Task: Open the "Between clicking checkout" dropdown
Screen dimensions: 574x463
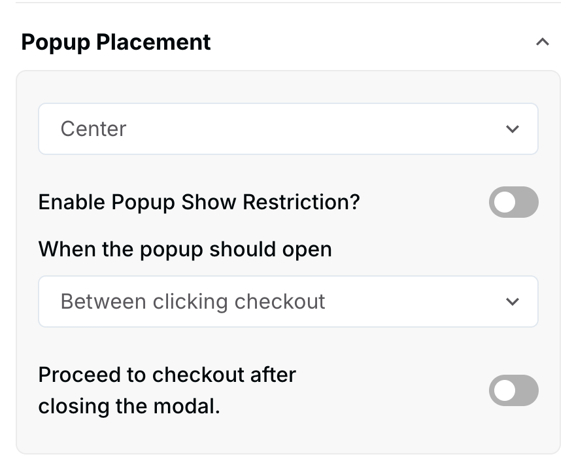Action: pos(288,301)
